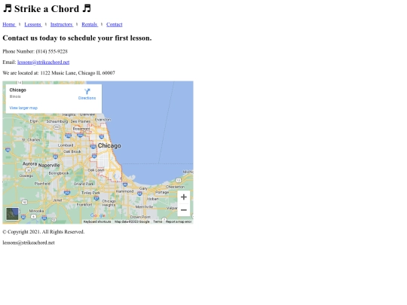Zoom in the map with plus button
This screenshot has height=305, width=407.
click(x=183, y=197)
